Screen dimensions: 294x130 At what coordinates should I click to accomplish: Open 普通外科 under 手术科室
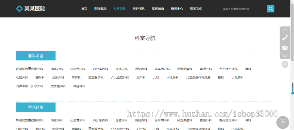click(206, 120)
